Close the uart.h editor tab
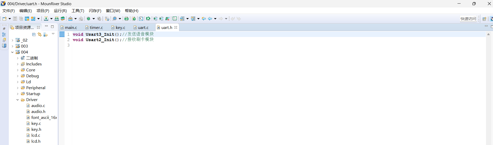 click(x=176, y=27)
